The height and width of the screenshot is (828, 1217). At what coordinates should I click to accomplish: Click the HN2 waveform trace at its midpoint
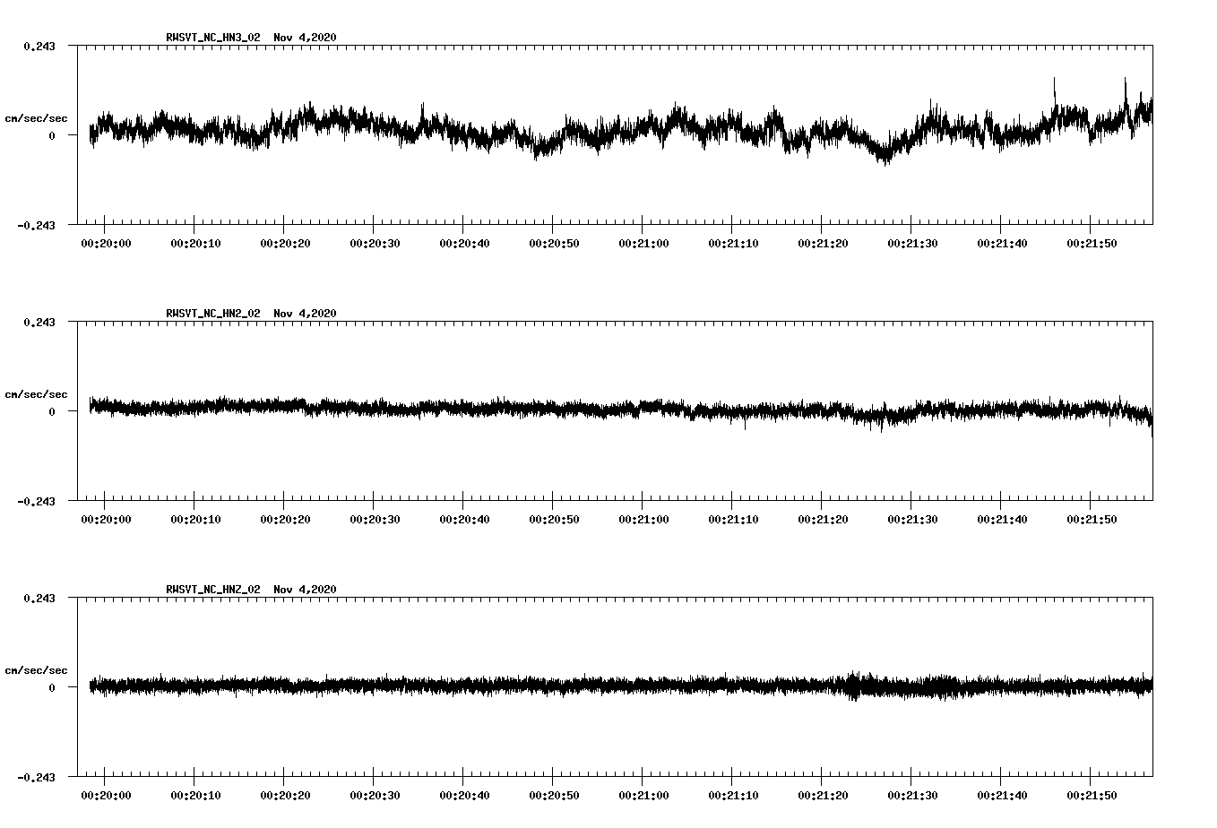(618, 410)
